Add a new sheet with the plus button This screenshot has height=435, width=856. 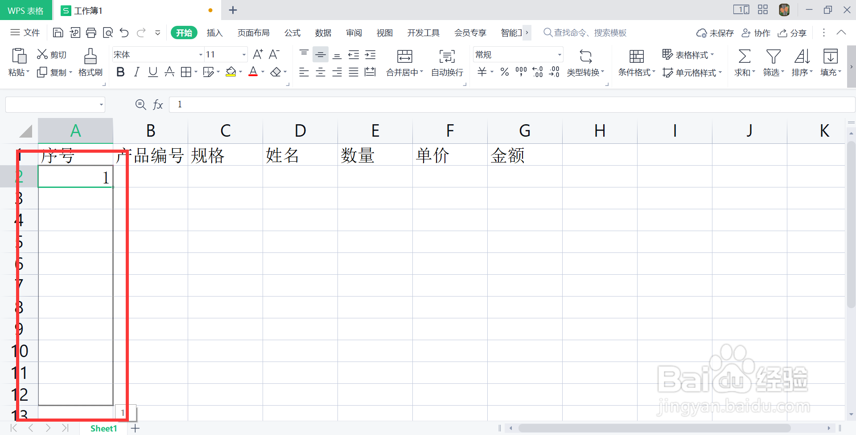[135, 428]
